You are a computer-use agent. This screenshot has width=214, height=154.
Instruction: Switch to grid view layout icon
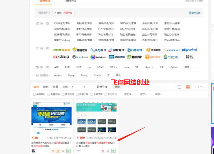[188, 87]
